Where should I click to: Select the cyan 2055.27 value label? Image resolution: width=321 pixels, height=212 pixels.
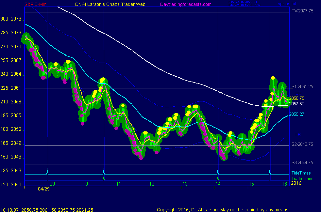(x=296, y=114)
